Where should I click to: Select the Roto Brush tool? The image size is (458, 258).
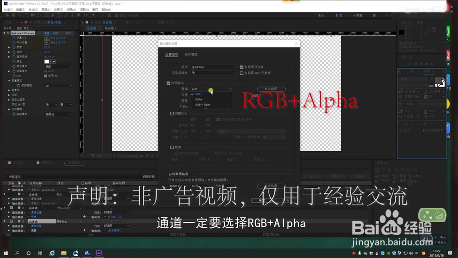tap(86, 15)
